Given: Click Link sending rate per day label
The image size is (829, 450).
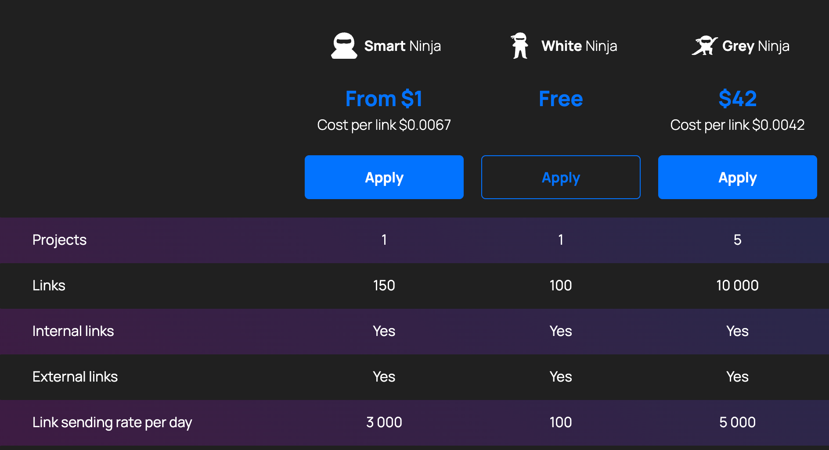Looking at the screenshot, I should 112,422.
